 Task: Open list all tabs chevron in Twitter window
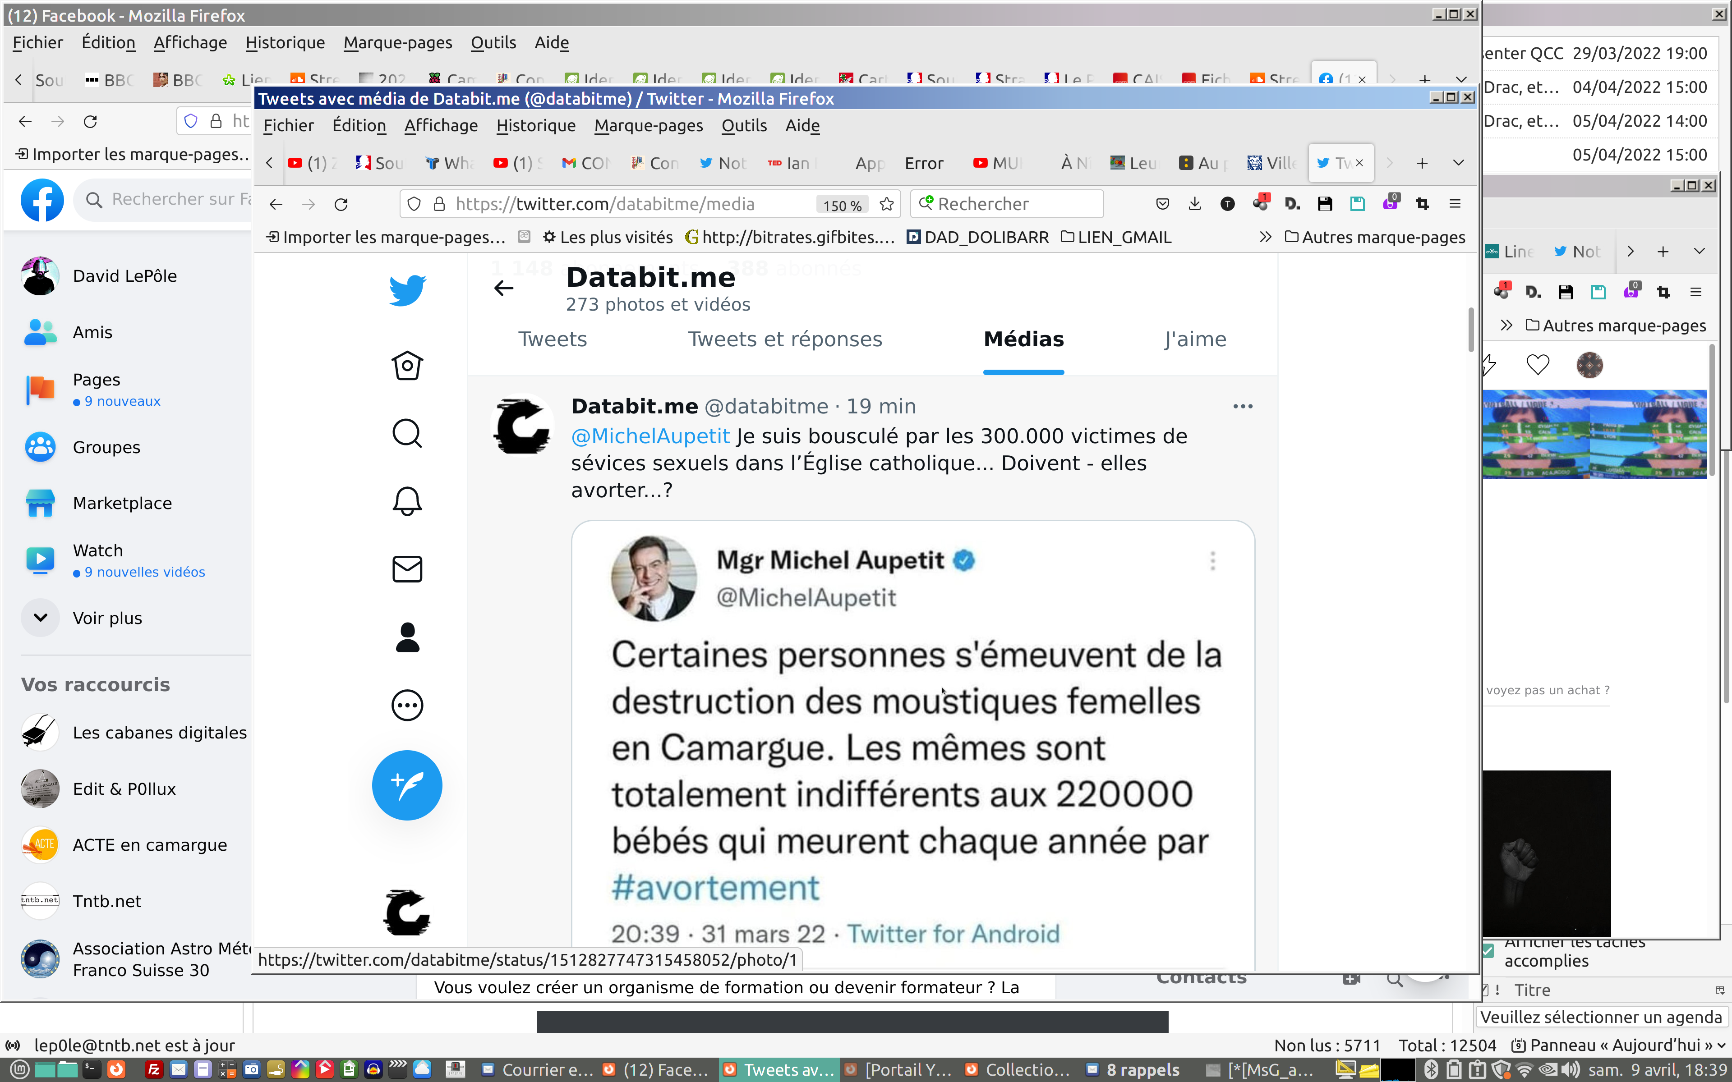pos(1458,163)
